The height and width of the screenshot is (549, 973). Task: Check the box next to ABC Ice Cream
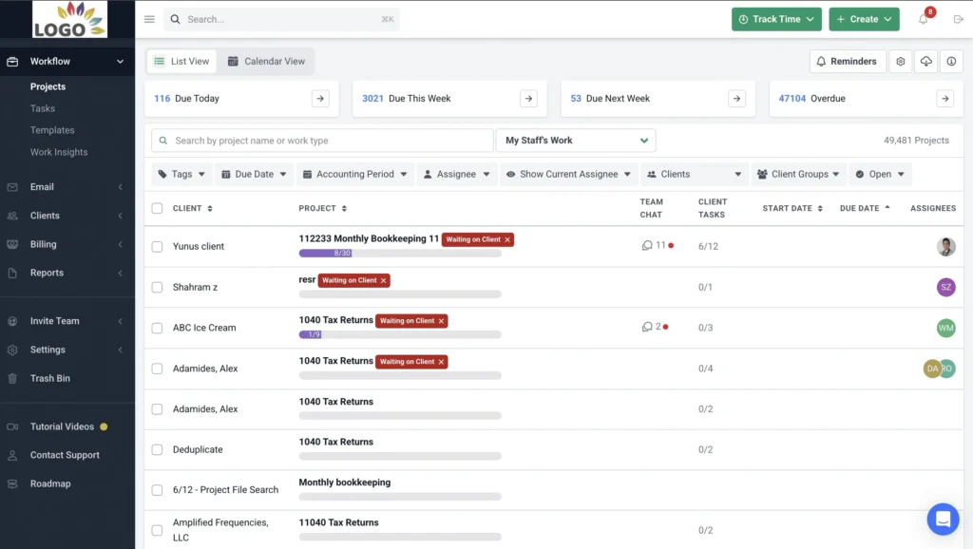(157, 327)
